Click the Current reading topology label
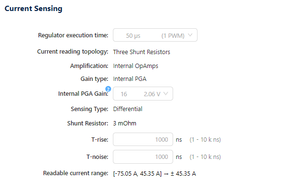The width and height of the screenshot is (297, 191). [73, 52]
